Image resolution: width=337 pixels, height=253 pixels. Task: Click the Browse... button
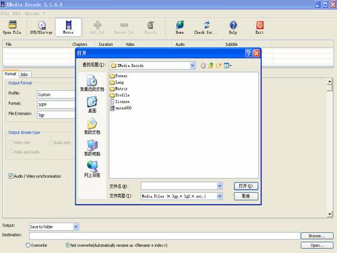[317, 236]
